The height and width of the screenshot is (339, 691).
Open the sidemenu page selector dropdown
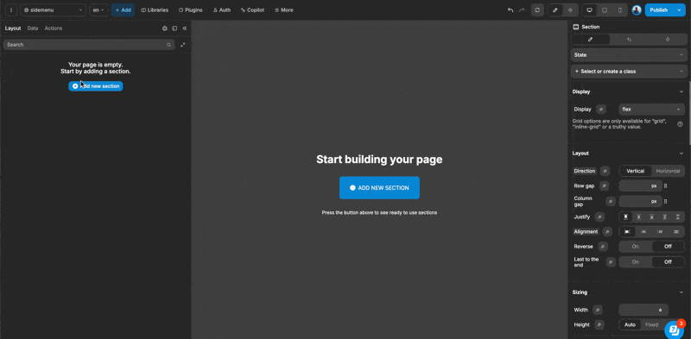click(54, 9)
